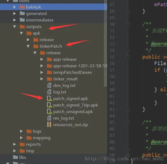Click the mapping folder icon

[x=29, y=138]
